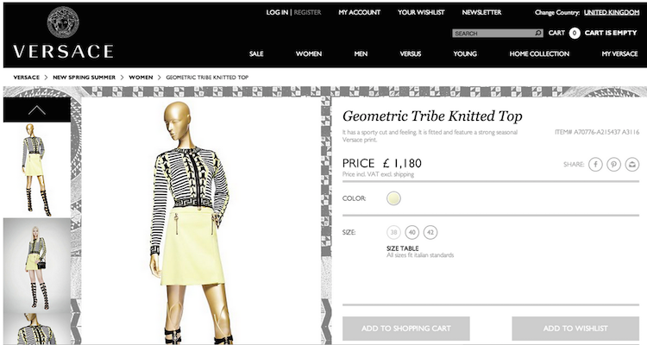Select size 40
647x345 pixels.
[411, 232]
